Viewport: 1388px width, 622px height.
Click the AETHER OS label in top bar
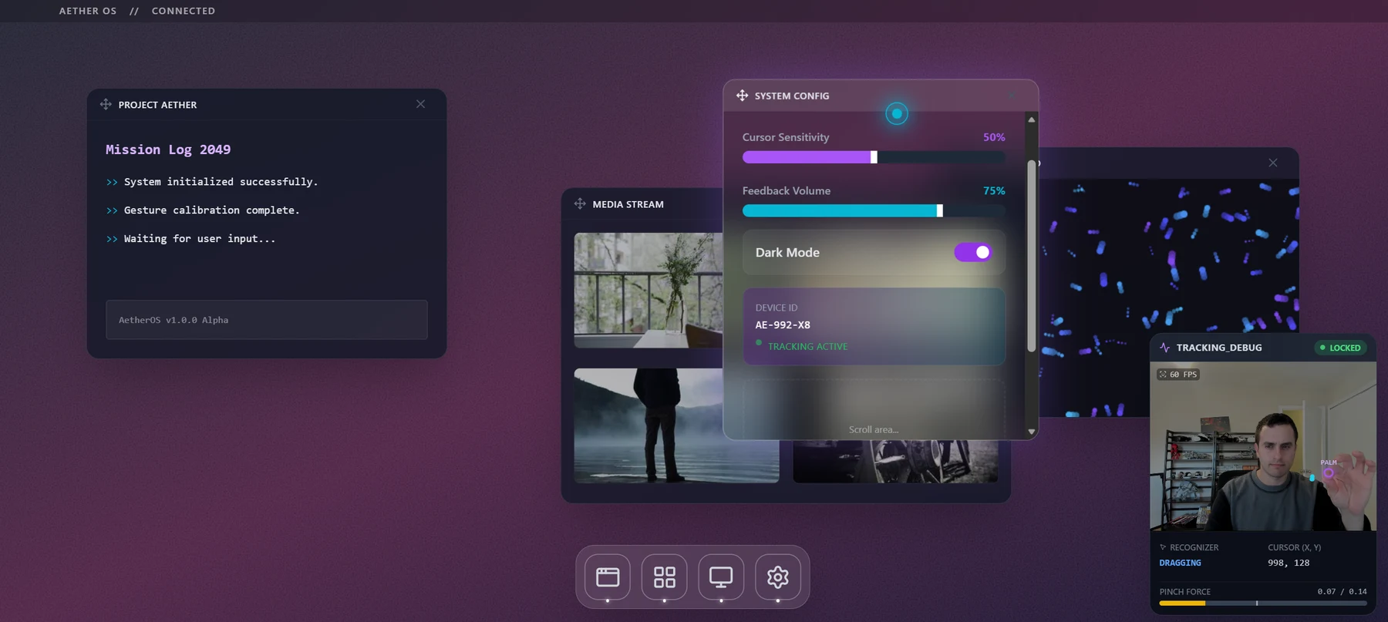(88, 11)
